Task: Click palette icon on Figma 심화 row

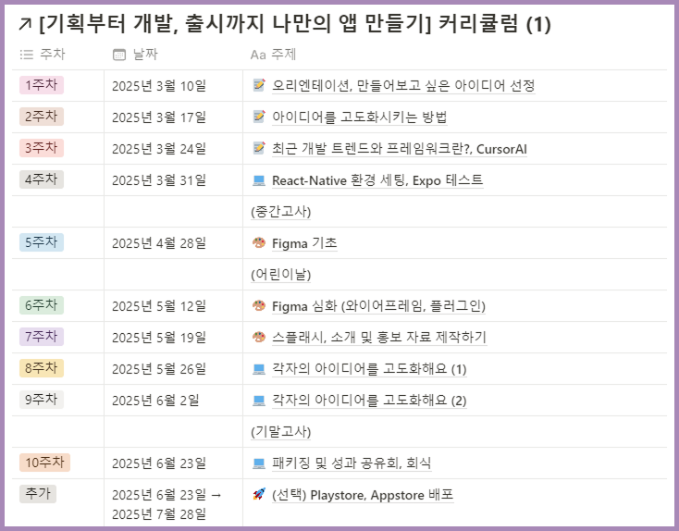Action: pyautogui.click(x=259, y=305)
